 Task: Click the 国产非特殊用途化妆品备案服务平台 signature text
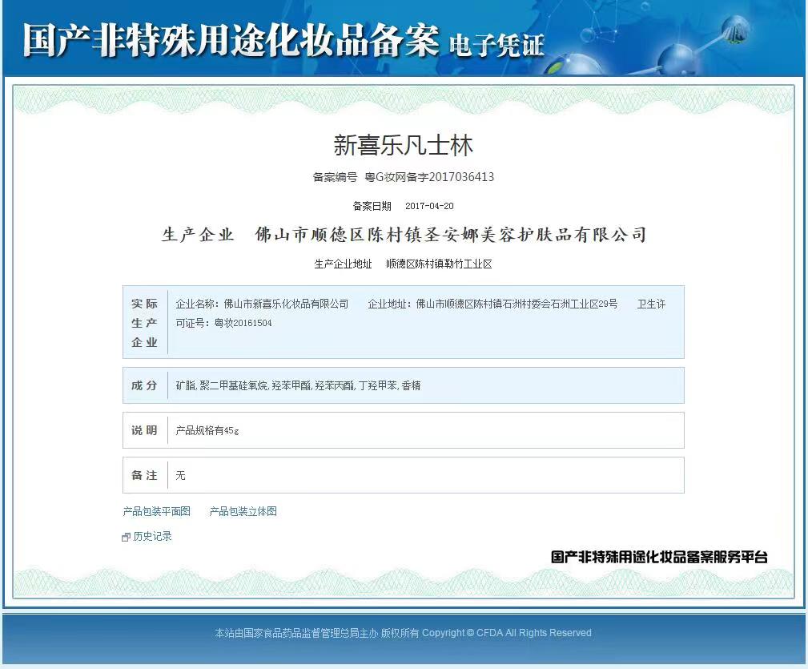coord(659,557)
